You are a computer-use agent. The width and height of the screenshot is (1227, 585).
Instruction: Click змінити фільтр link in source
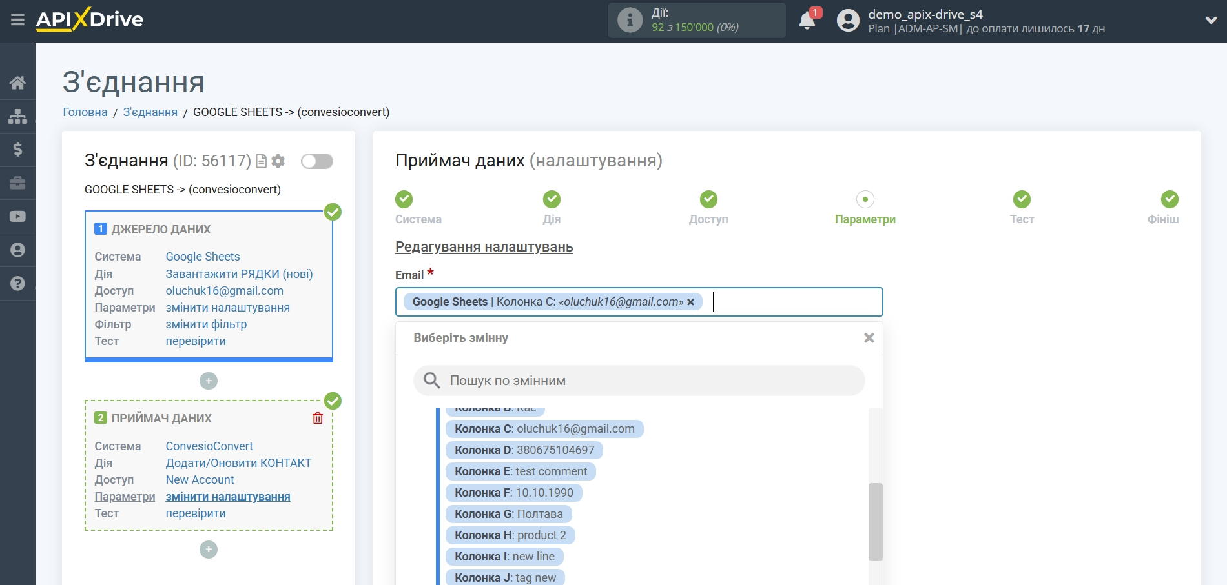pos(206,324)
